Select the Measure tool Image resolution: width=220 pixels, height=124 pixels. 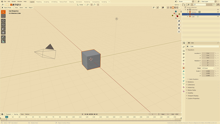coord(3,41)
